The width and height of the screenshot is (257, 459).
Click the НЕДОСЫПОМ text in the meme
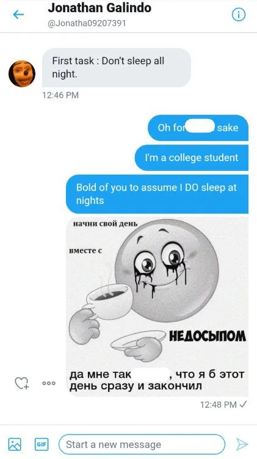(x=208, y=337)
